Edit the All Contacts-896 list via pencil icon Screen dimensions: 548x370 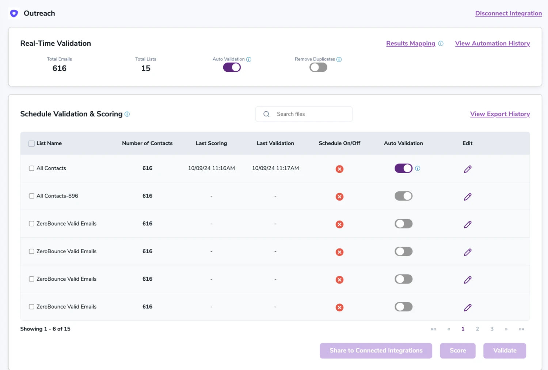click(468, 197)
